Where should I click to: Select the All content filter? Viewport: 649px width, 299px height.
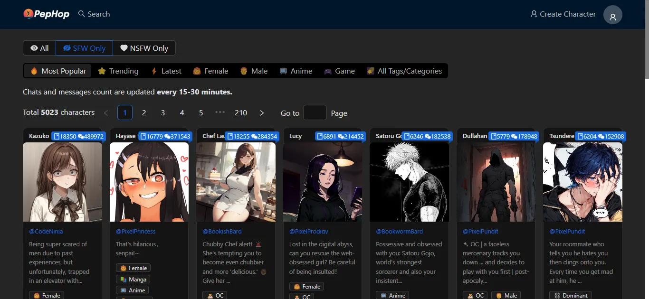click(x=39, y=48)
